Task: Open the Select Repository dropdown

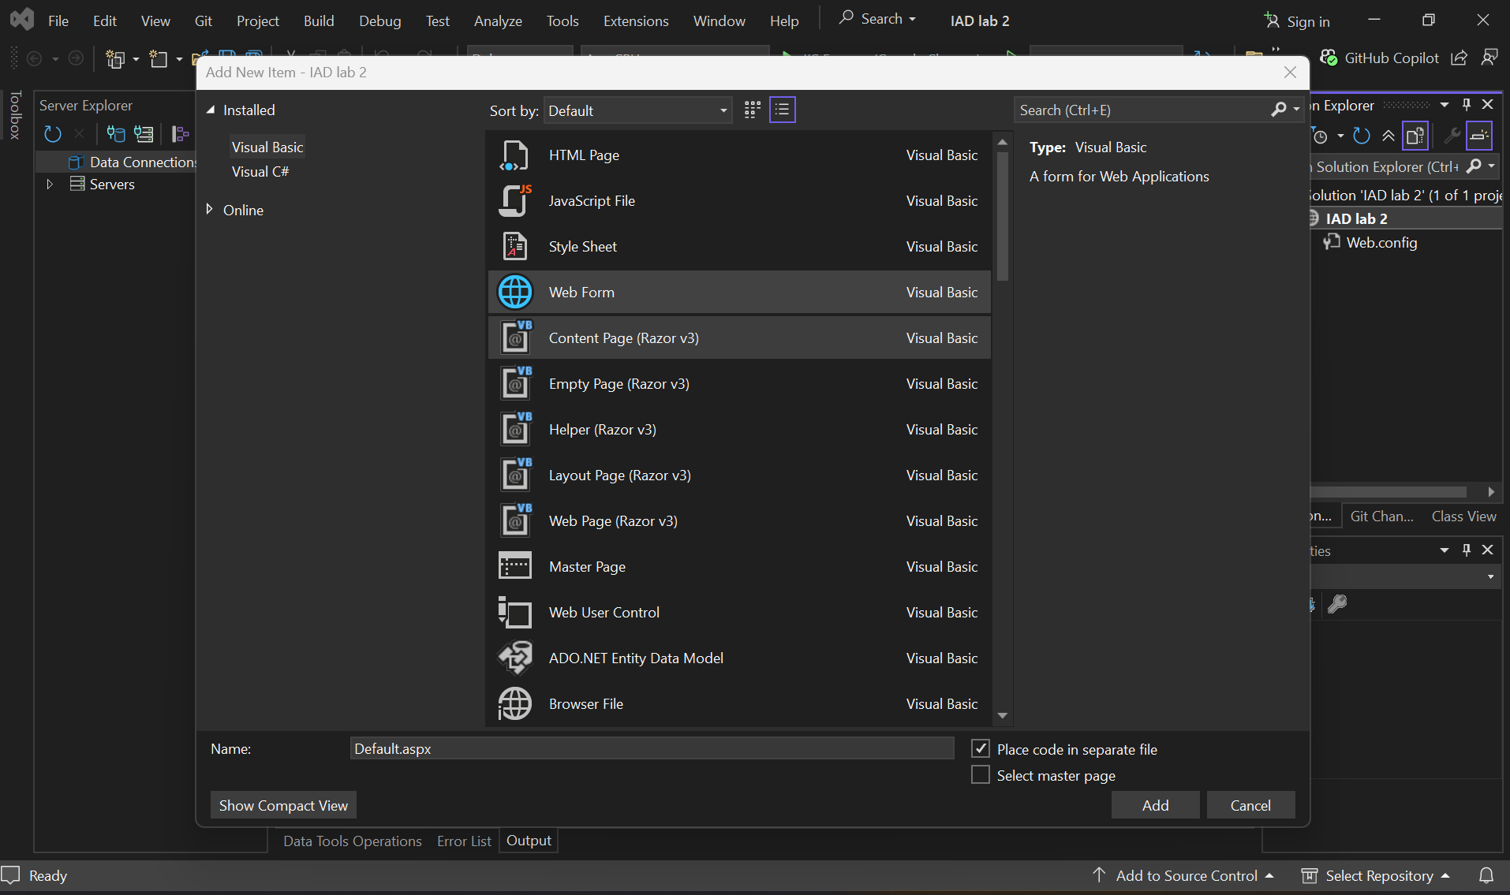Action: coord(1376,875)
